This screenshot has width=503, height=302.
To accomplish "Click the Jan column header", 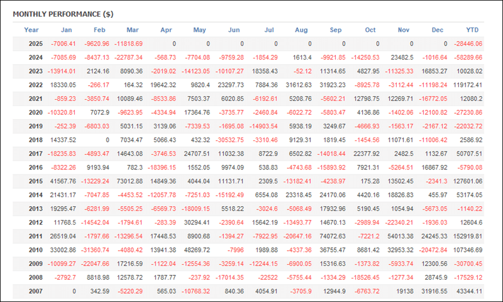I will [x=67, y=30].
